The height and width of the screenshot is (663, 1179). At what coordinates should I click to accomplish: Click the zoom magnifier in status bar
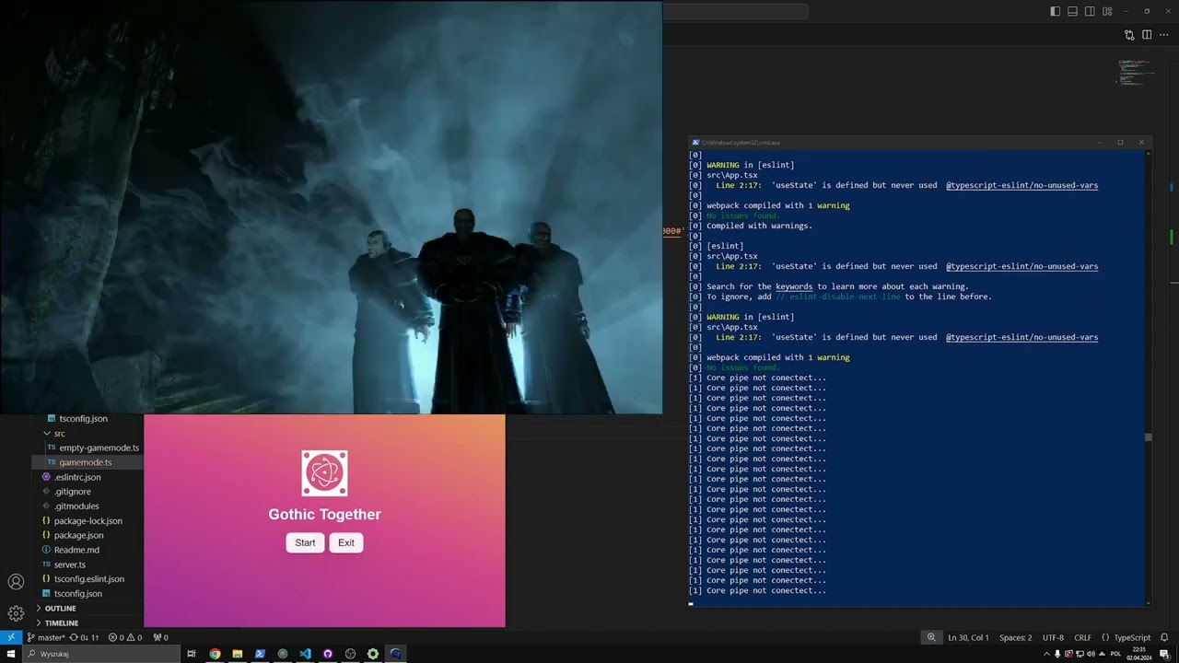(x=931, y=637)
